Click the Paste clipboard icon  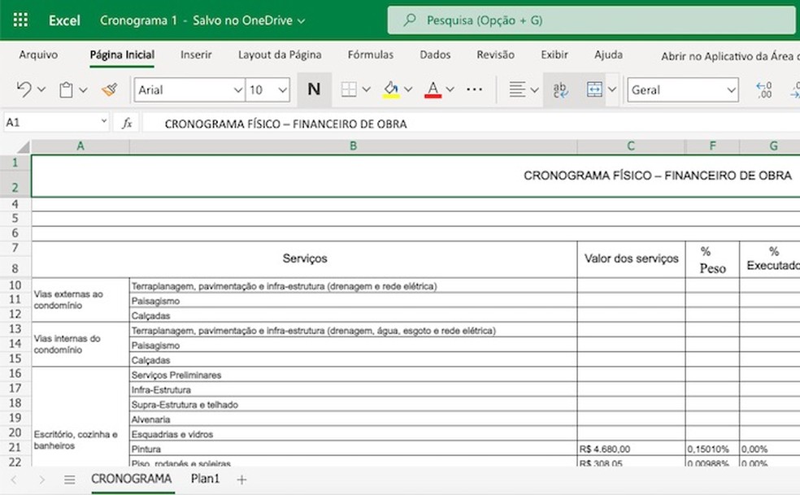(x=67, y=90)
